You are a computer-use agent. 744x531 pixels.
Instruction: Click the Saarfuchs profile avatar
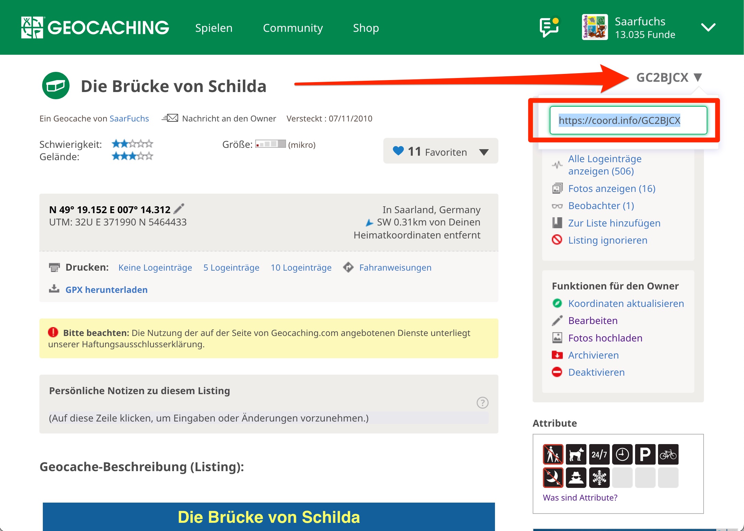[x=595, y=27]
